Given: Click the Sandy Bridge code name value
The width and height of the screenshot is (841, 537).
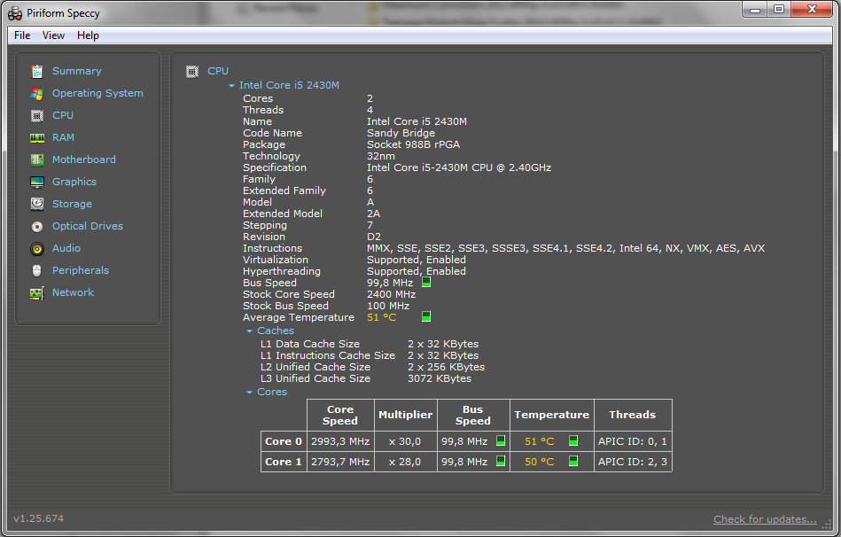Looking at the screenshot, I should click(x=401, y=133).
